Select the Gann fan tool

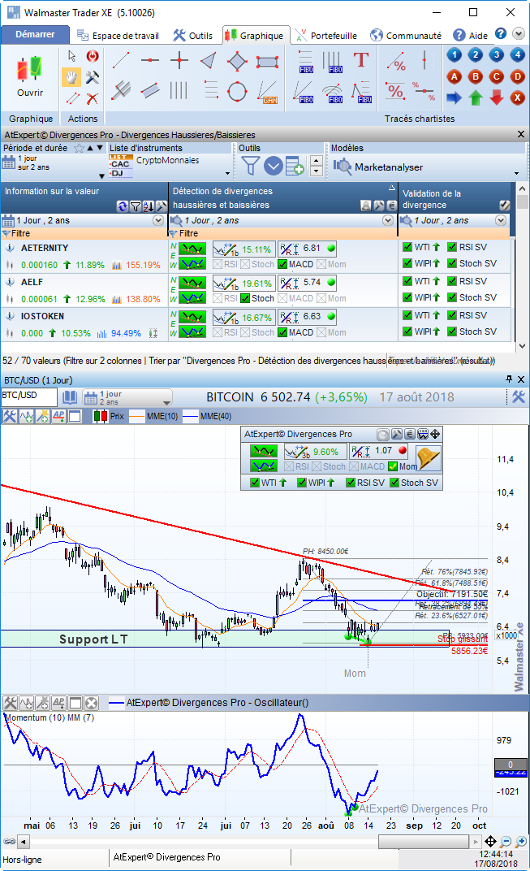click(267, 92)
